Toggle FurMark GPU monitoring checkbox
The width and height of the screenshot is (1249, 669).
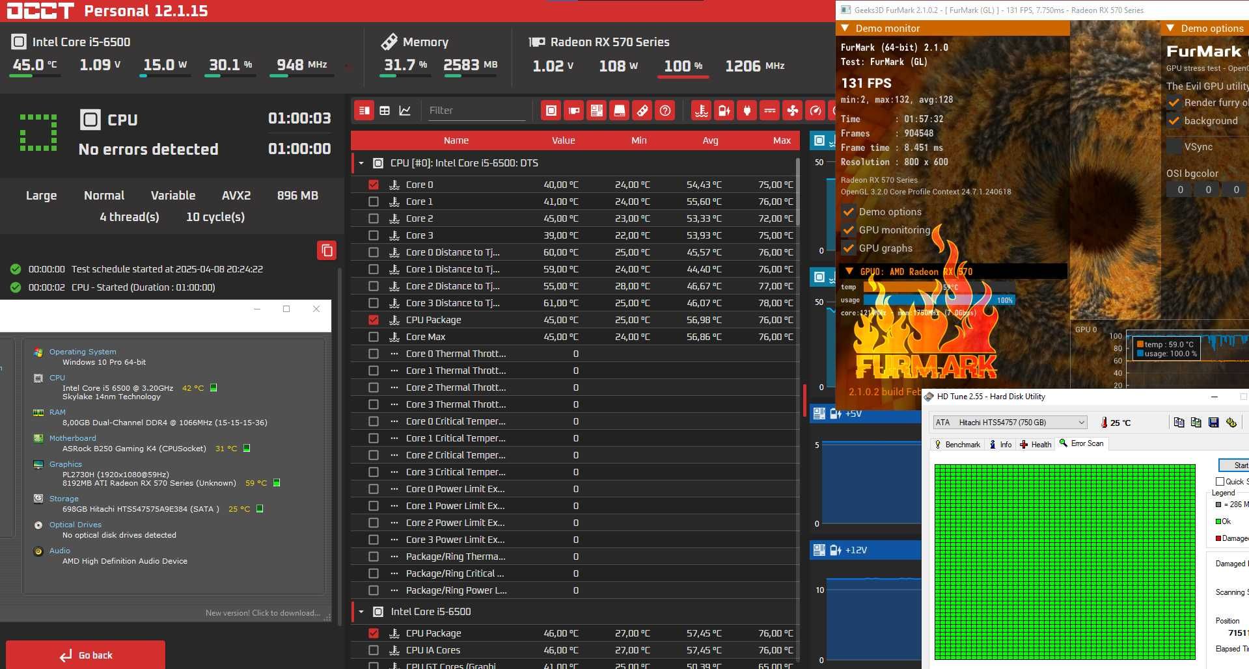tap(849, 230)
